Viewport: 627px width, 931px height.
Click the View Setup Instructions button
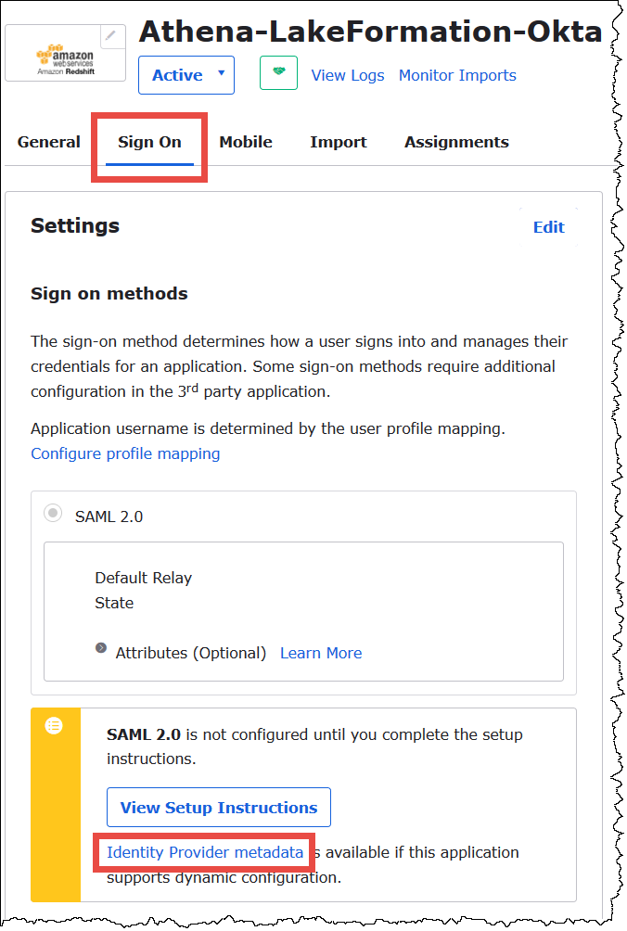pyautogui.click(x=218, y=807)
